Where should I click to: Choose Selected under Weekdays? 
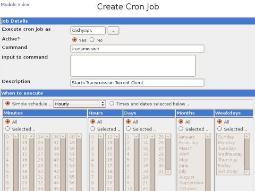(x=220, y=129)
